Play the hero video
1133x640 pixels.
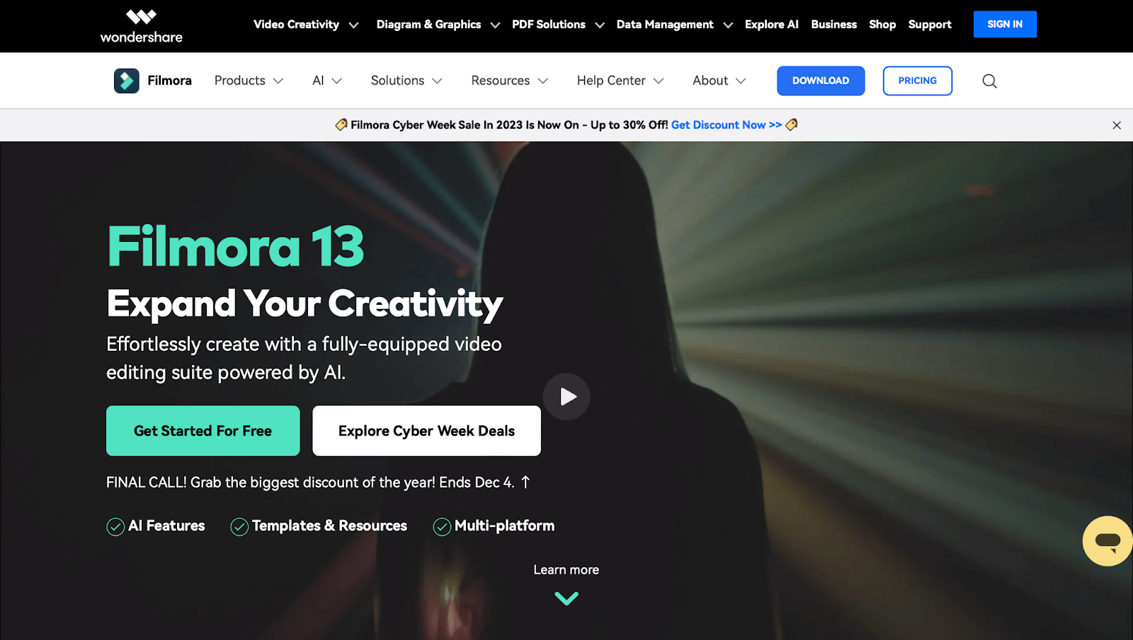pos(566,397)
